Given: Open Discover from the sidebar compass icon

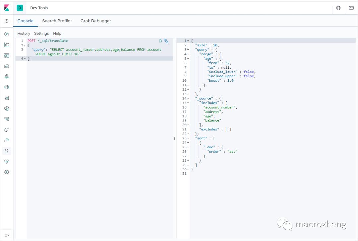Looking at the screenshot, I should [7, 34].
